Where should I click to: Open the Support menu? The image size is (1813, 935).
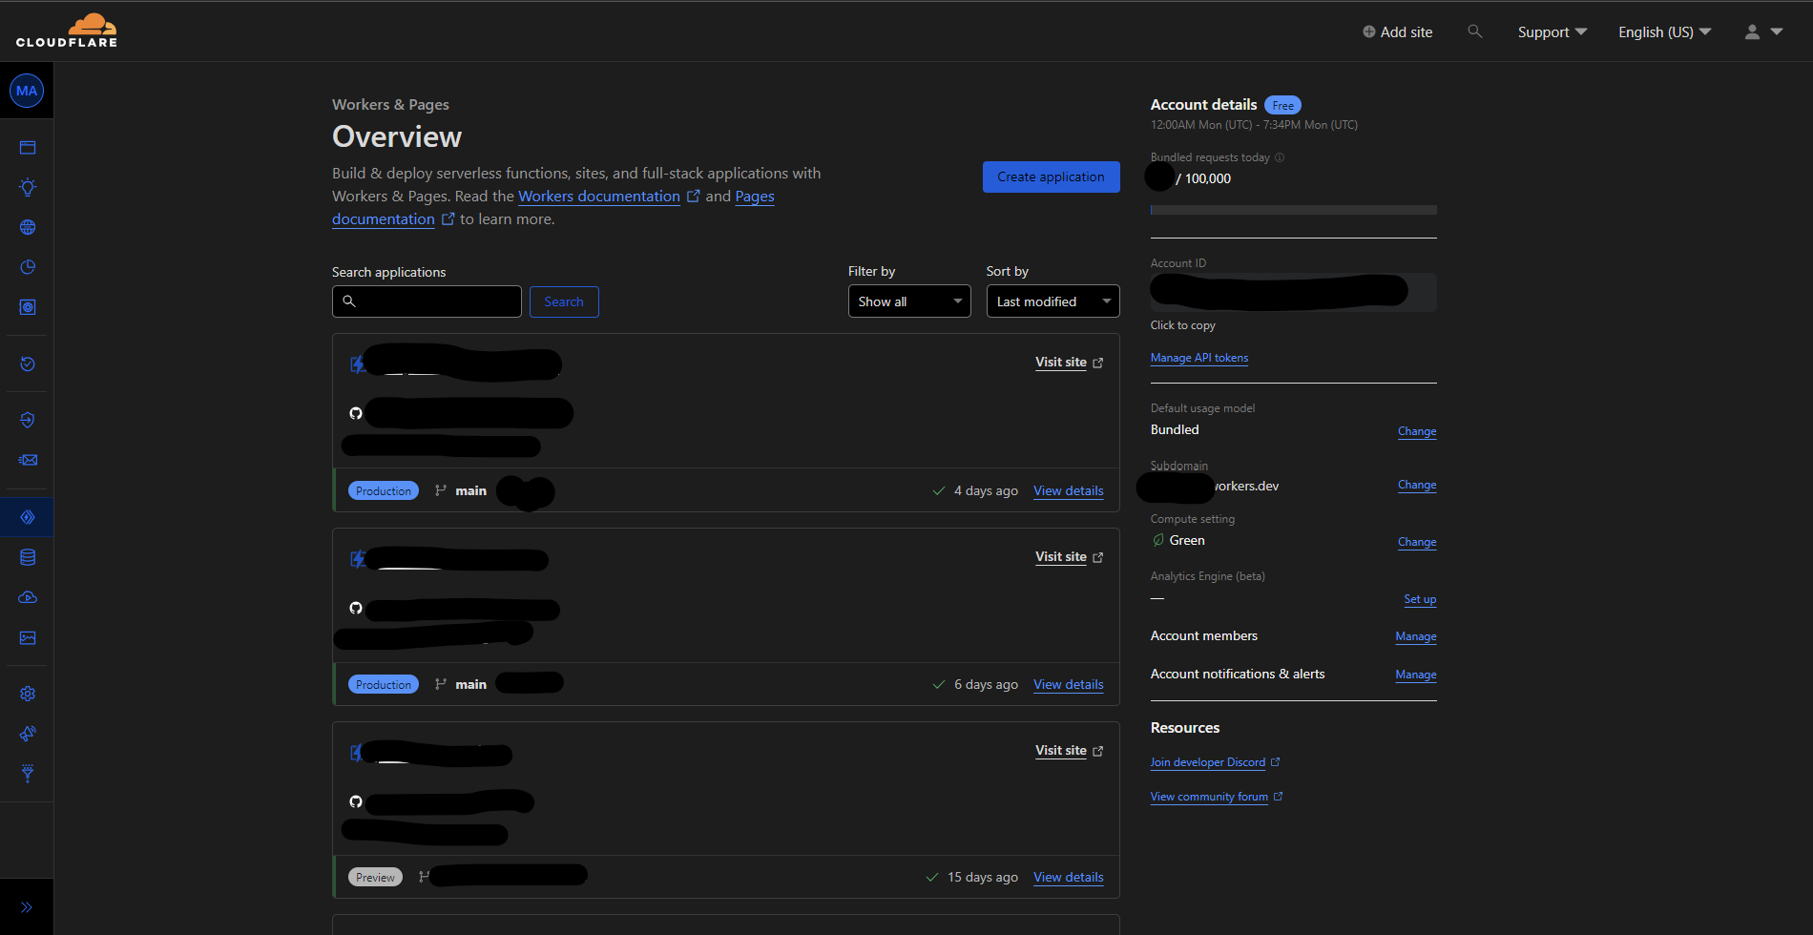pyautogui.click(x=1551, y=31)
